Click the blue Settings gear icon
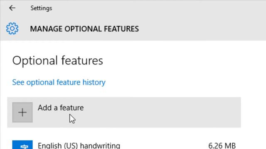This screenshot has height=149, width=266. pos(12,29)
